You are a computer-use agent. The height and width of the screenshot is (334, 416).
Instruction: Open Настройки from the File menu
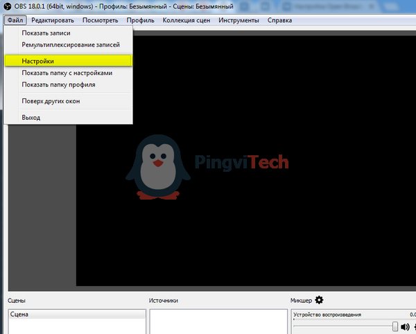[x=69, y=61]
